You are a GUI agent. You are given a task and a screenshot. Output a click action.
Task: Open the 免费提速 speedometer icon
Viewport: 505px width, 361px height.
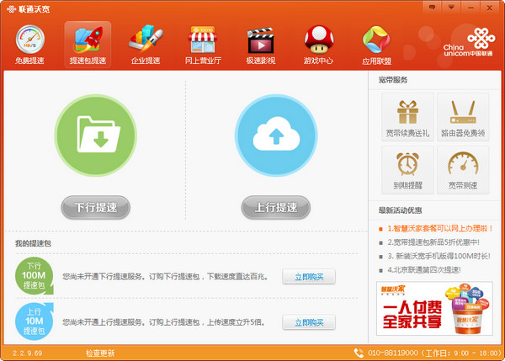pos(29,45)
